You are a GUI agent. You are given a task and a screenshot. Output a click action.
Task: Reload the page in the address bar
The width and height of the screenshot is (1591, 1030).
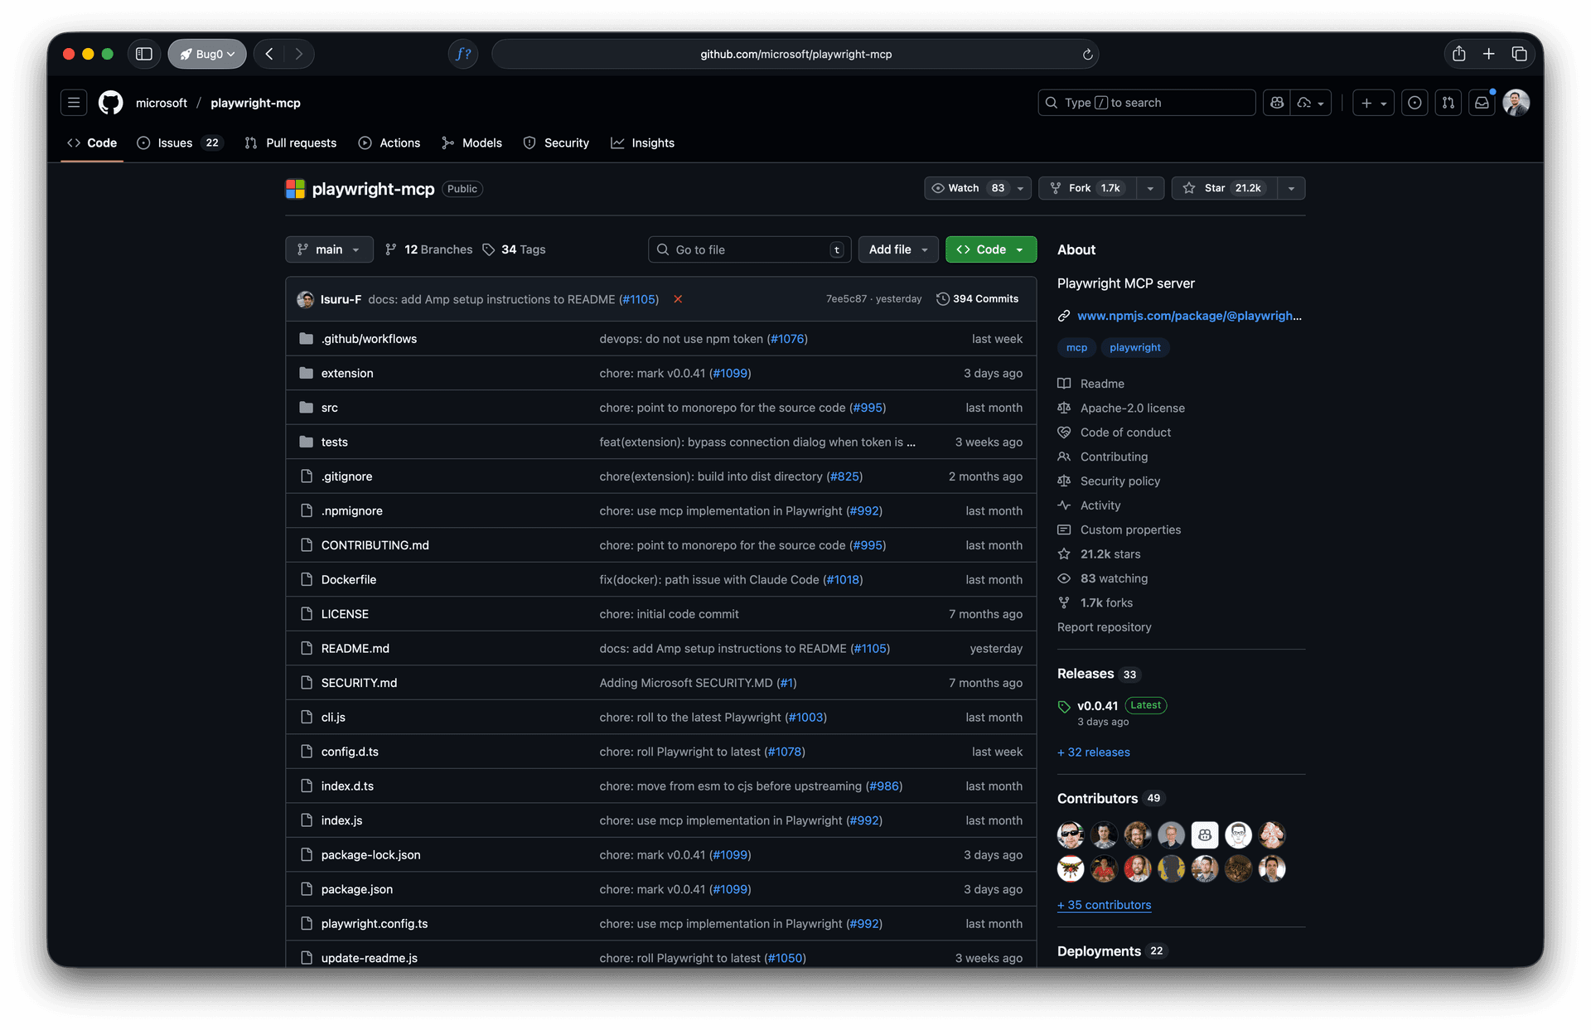pos(1087,55)
